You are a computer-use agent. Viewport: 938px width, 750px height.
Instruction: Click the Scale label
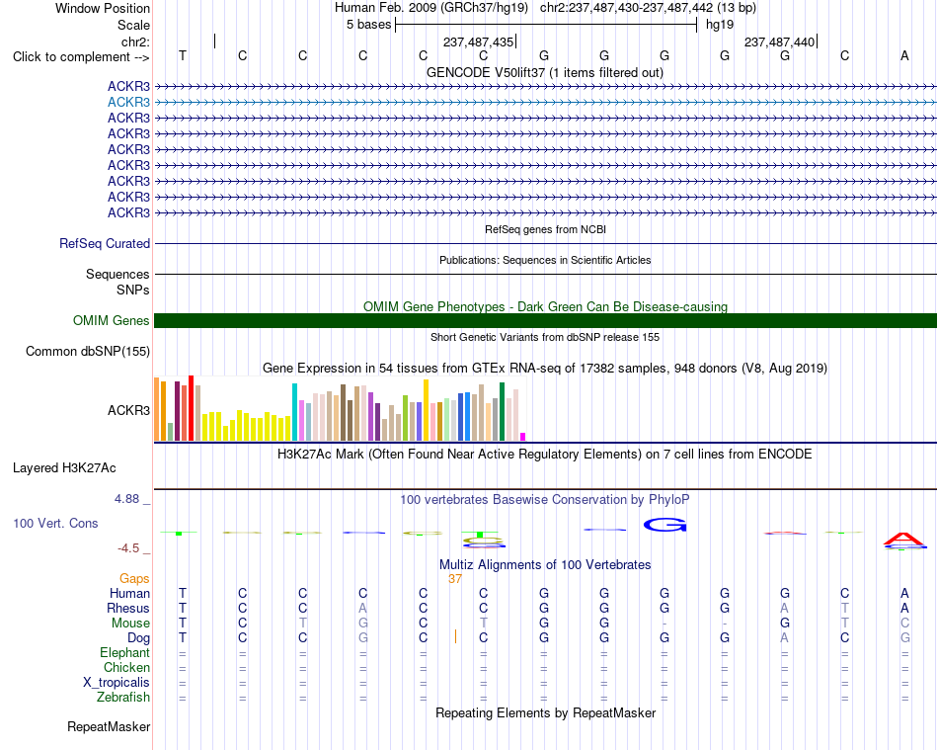pyautogui.click(x=134, y=25)
